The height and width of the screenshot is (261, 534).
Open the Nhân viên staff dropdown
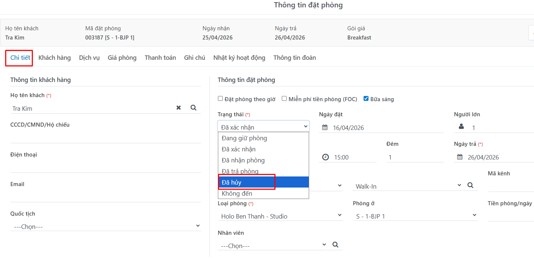click(x=273, y=245)
